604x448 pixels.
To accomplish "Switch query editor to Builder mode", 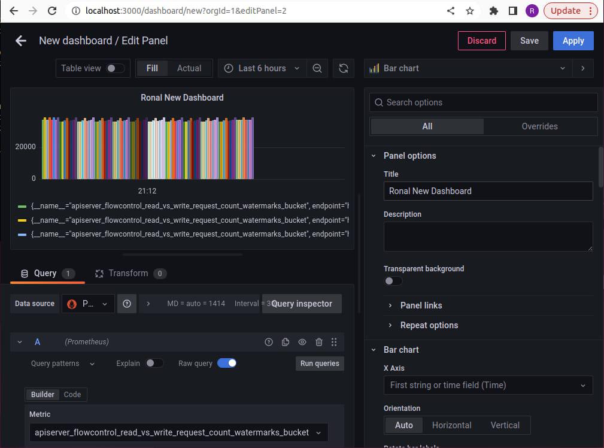I will coord(43,395).
